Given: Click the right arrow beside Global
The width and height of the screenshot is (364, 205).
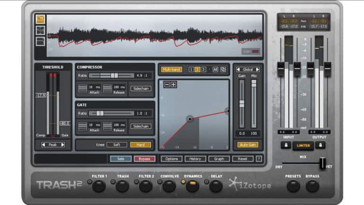Looking at the screenshot, I should (x=257, y=69).
